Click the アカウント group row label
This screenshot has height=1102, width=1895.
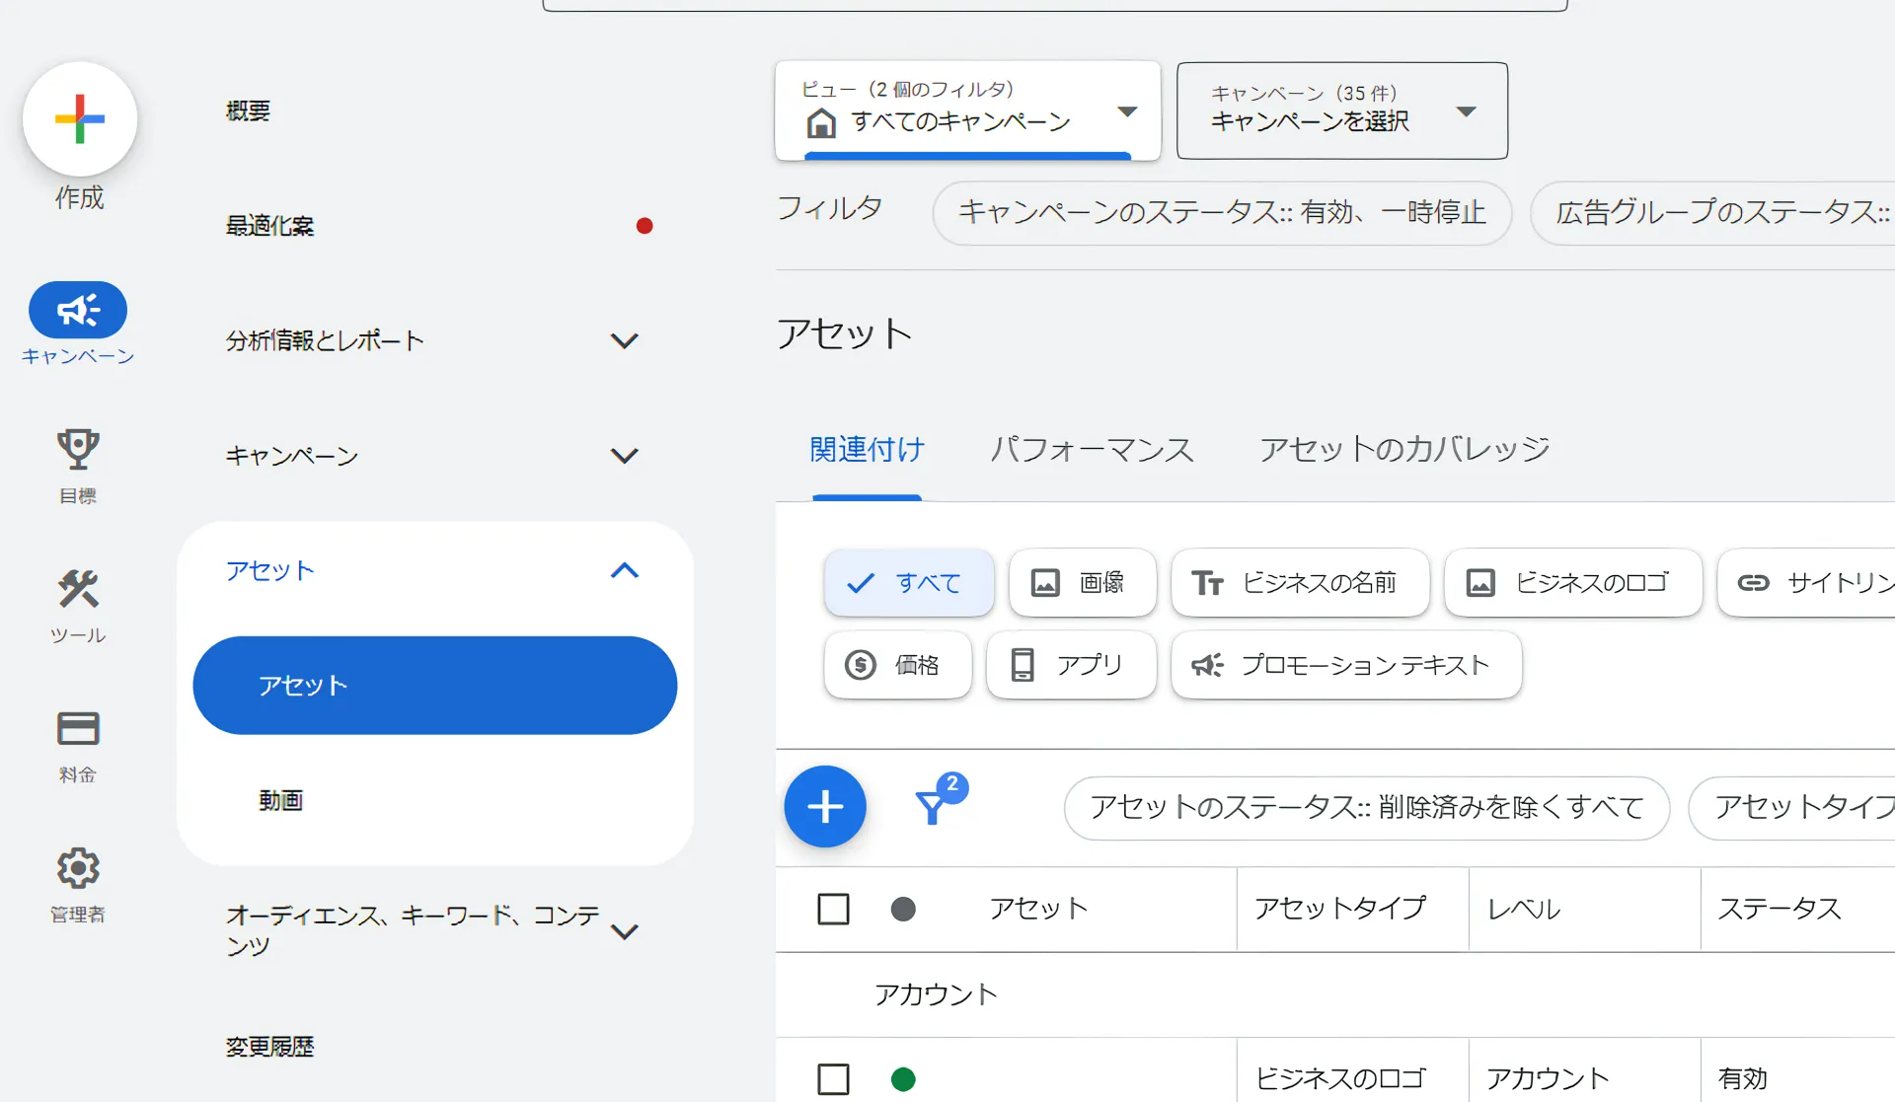936,994
